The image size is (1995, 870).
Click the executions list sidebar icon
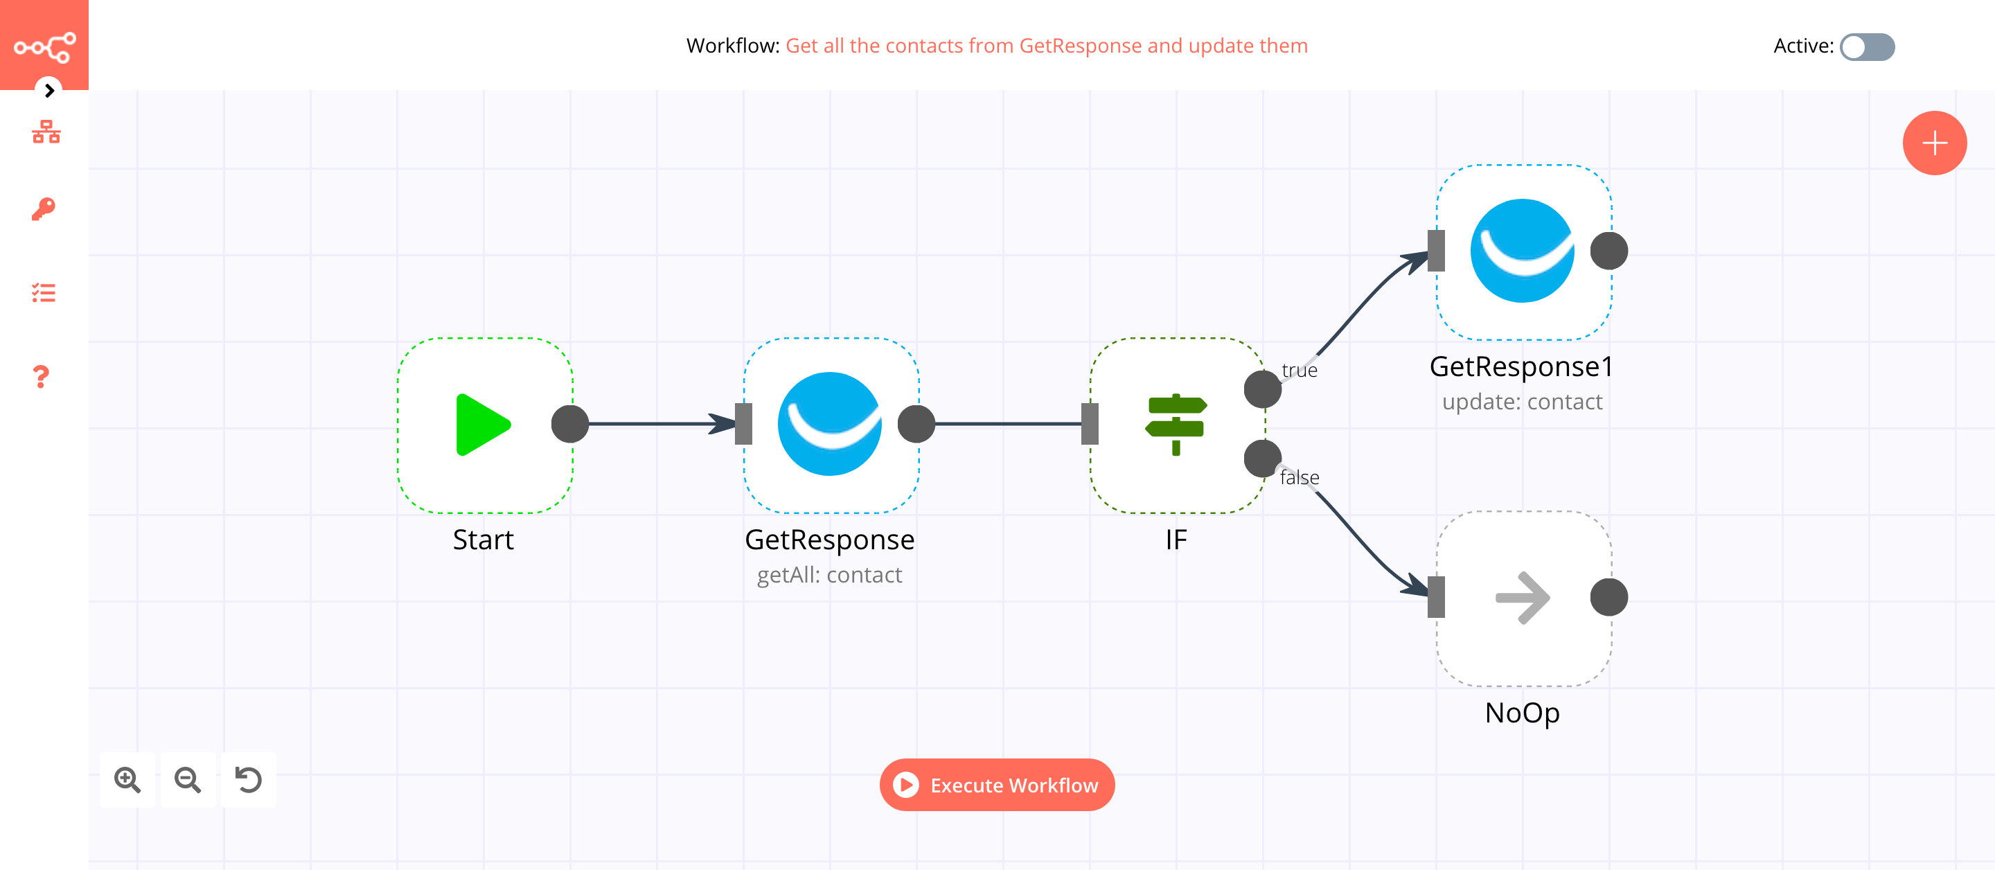coord(44,292)
